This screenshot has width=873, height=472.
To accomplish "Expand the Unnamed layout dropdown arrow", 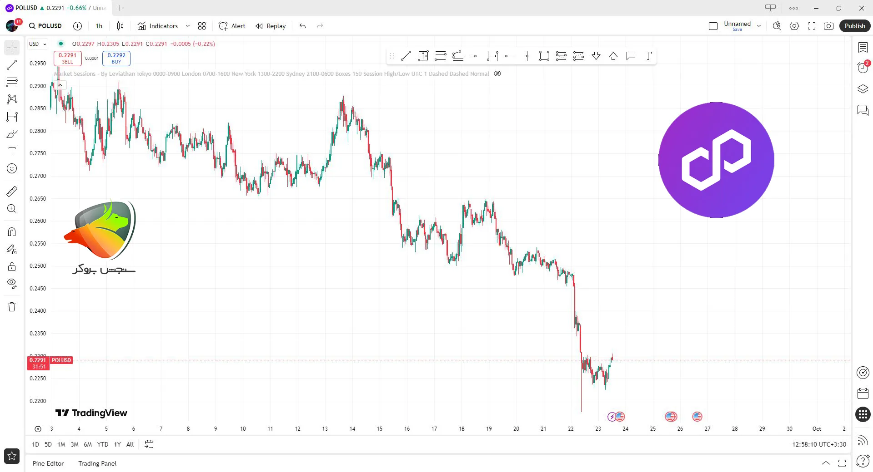I will click(x=759, y=26).
